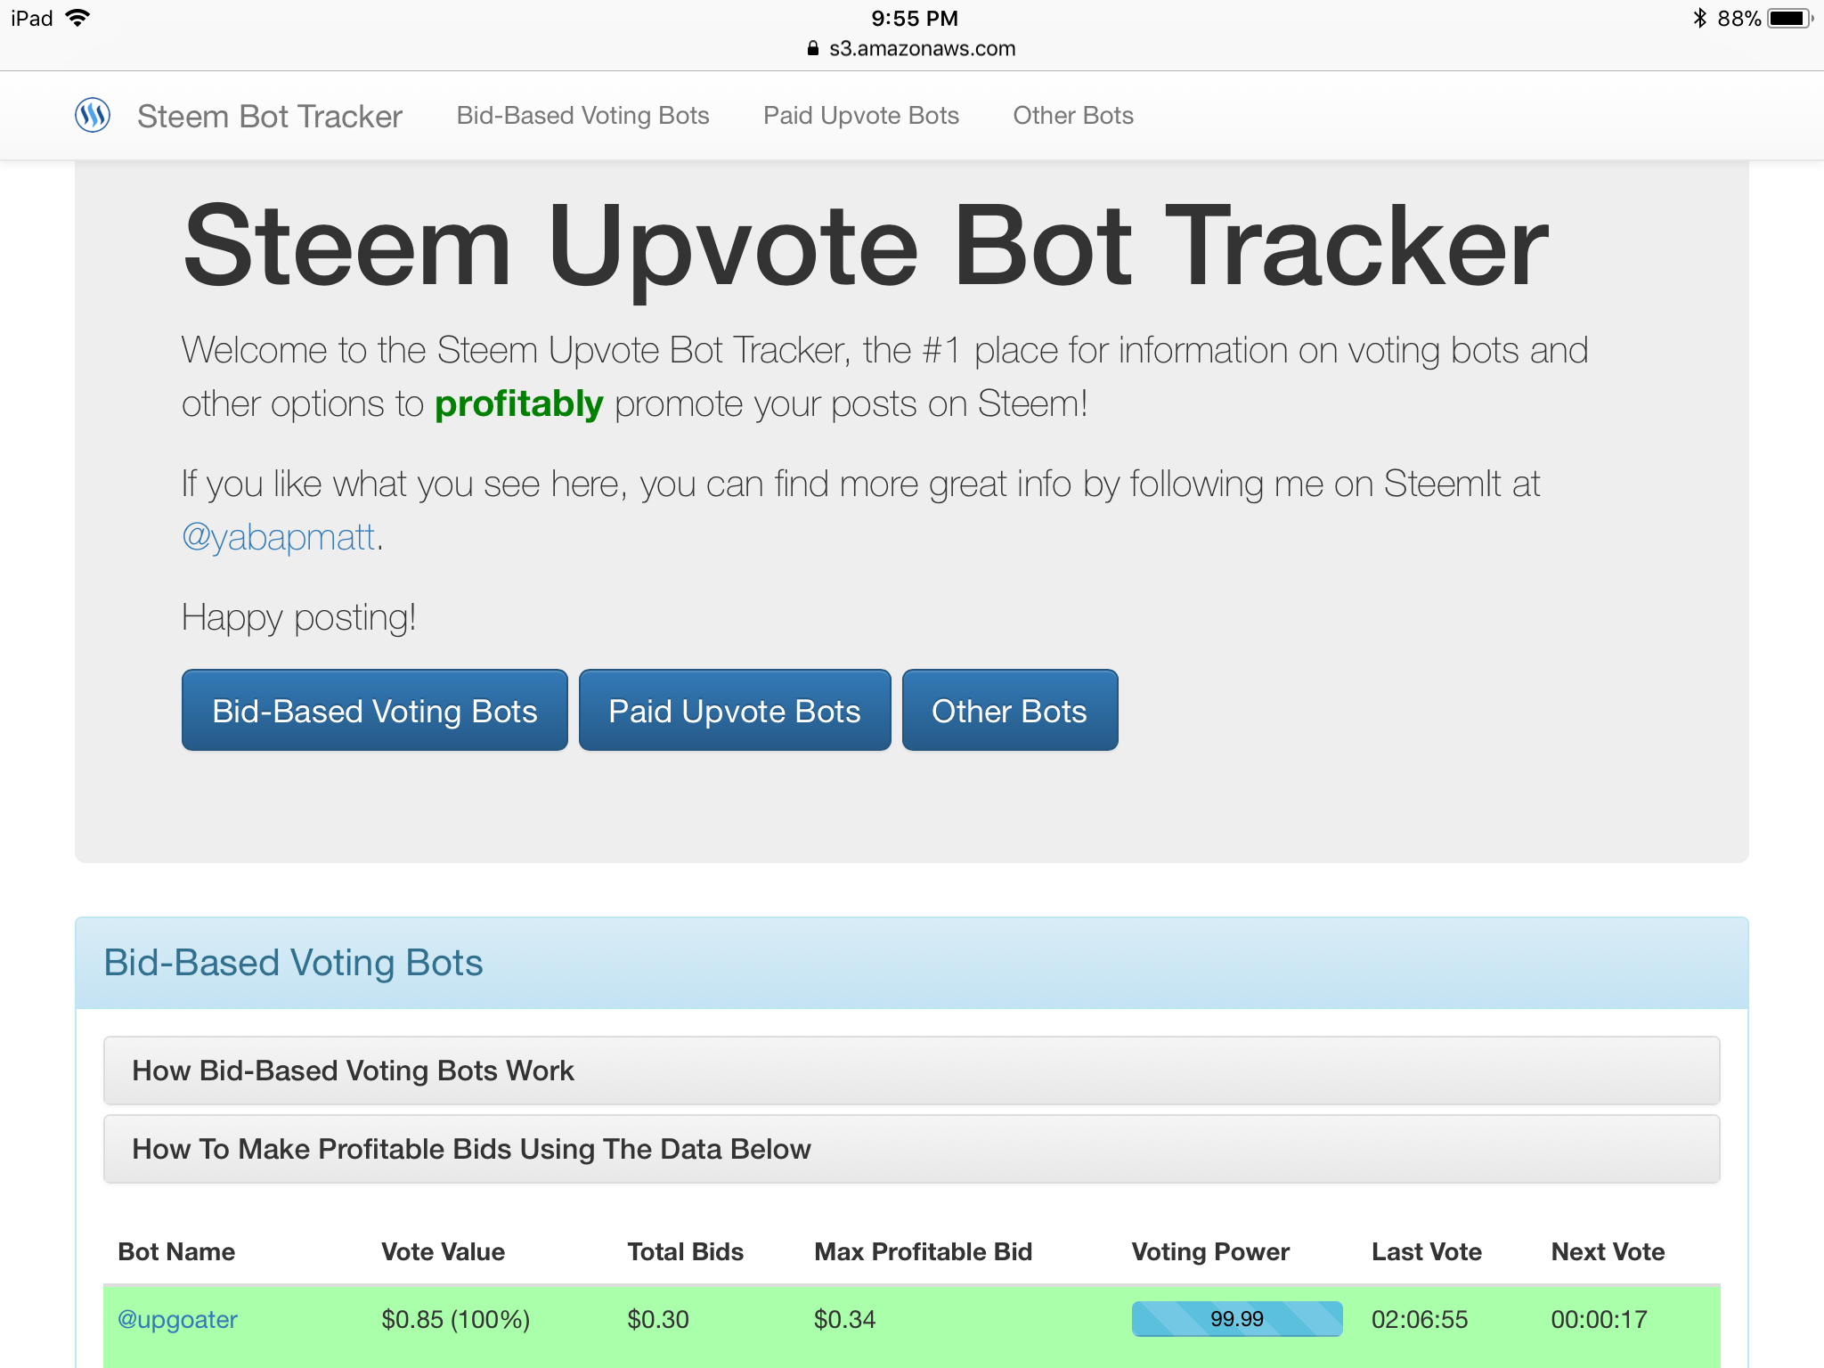Select Bid-Based Voting Bots nav item
The width and height of the screenshot is (1824, 1368).
tap(582, 116)
